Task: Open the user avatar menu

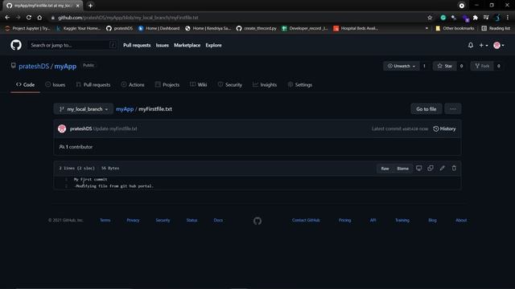Action: tap(499, 45)
